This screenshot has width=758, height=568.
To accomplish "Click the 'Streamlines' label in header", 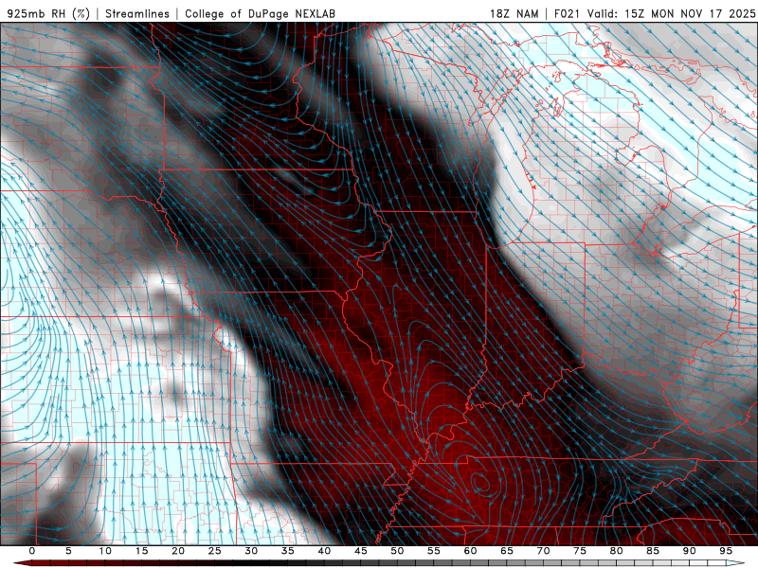I will [137, 13].
